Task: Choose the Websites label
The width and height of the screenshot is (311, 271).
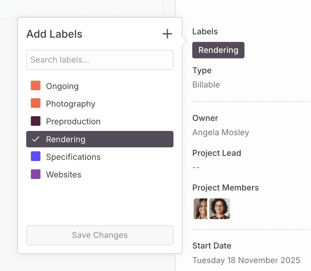Action: coord(63,175)
